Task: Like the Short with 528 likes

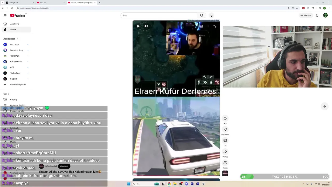Action: pos(225,118)
